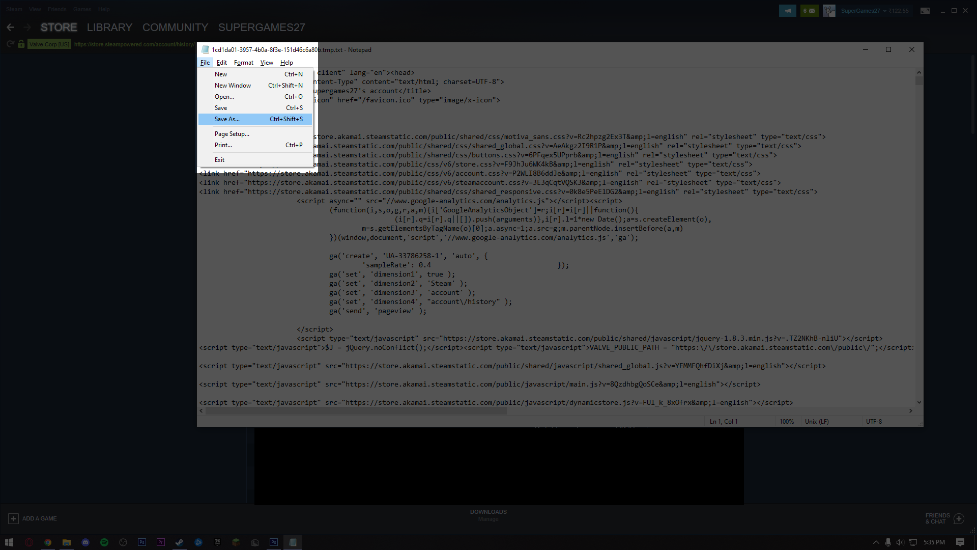Screen dimensions: 977x550
Task: Click the Notepad horizontal scrollbar thumb
Action: [356, 411]
